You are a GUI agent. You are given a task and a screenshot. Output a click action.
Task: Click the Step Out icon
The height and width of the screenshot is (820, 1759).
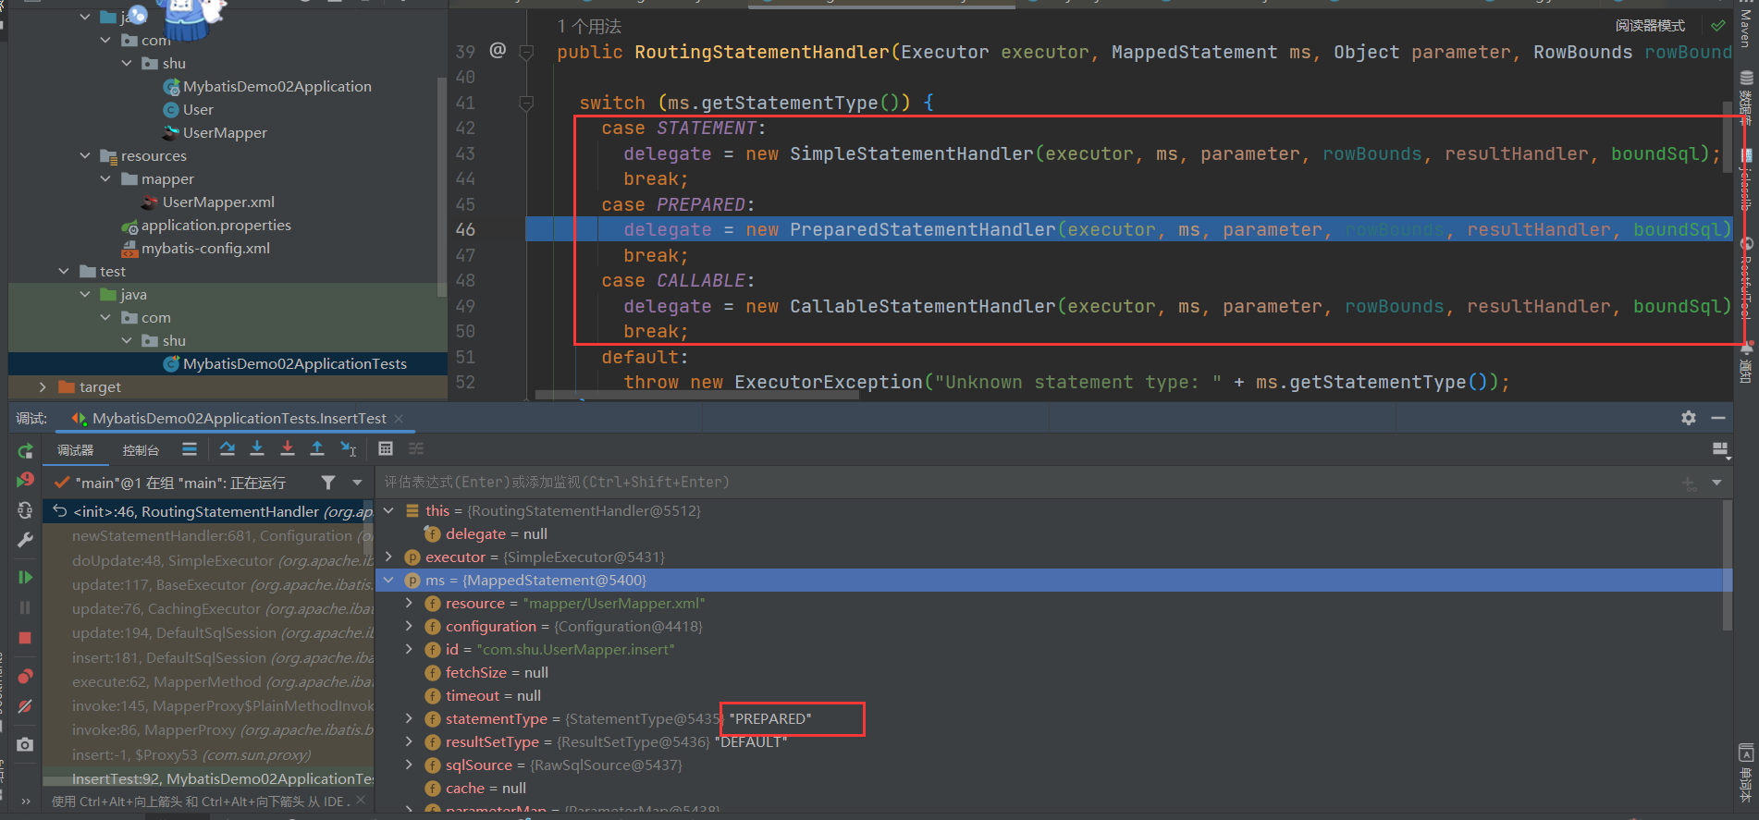(317, 449)
